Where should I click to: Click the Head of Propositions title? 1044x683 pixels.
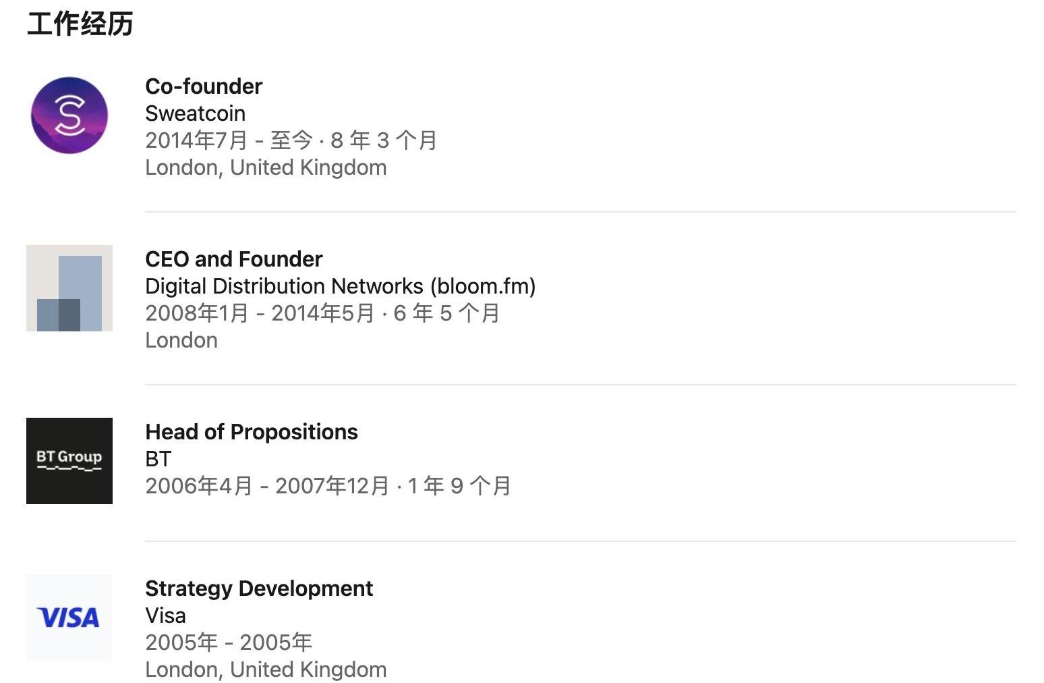252,432
